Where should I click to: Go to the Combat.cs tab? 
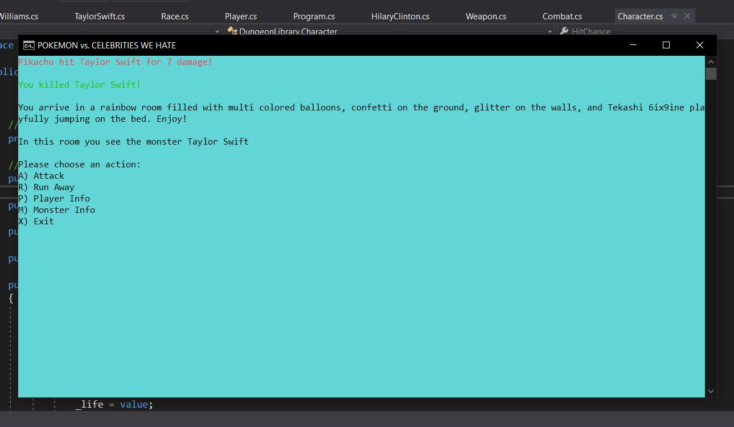(562, 17)
